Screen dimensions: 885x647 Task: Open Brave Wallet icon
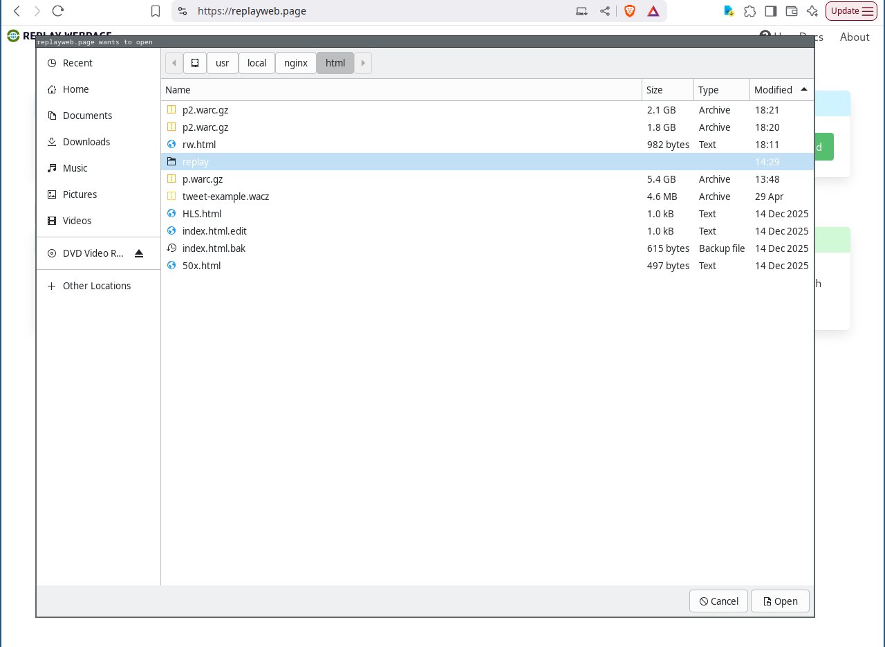(792, 11)
